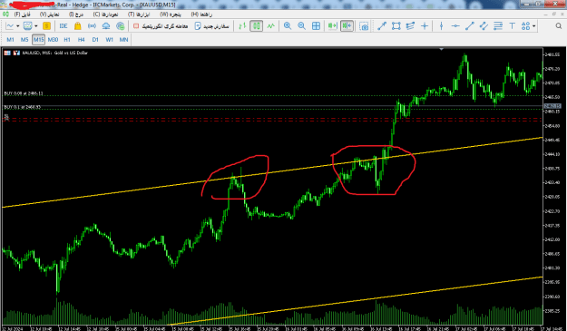
Task: Switch to H4 timeframe
Action: coord(81,40)
